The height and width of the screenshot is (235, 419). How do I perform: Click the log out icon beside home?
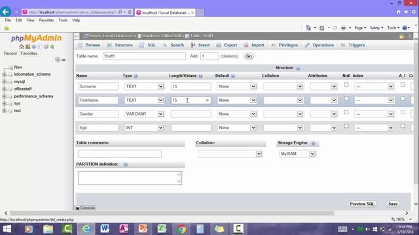[x=27, y=46]
